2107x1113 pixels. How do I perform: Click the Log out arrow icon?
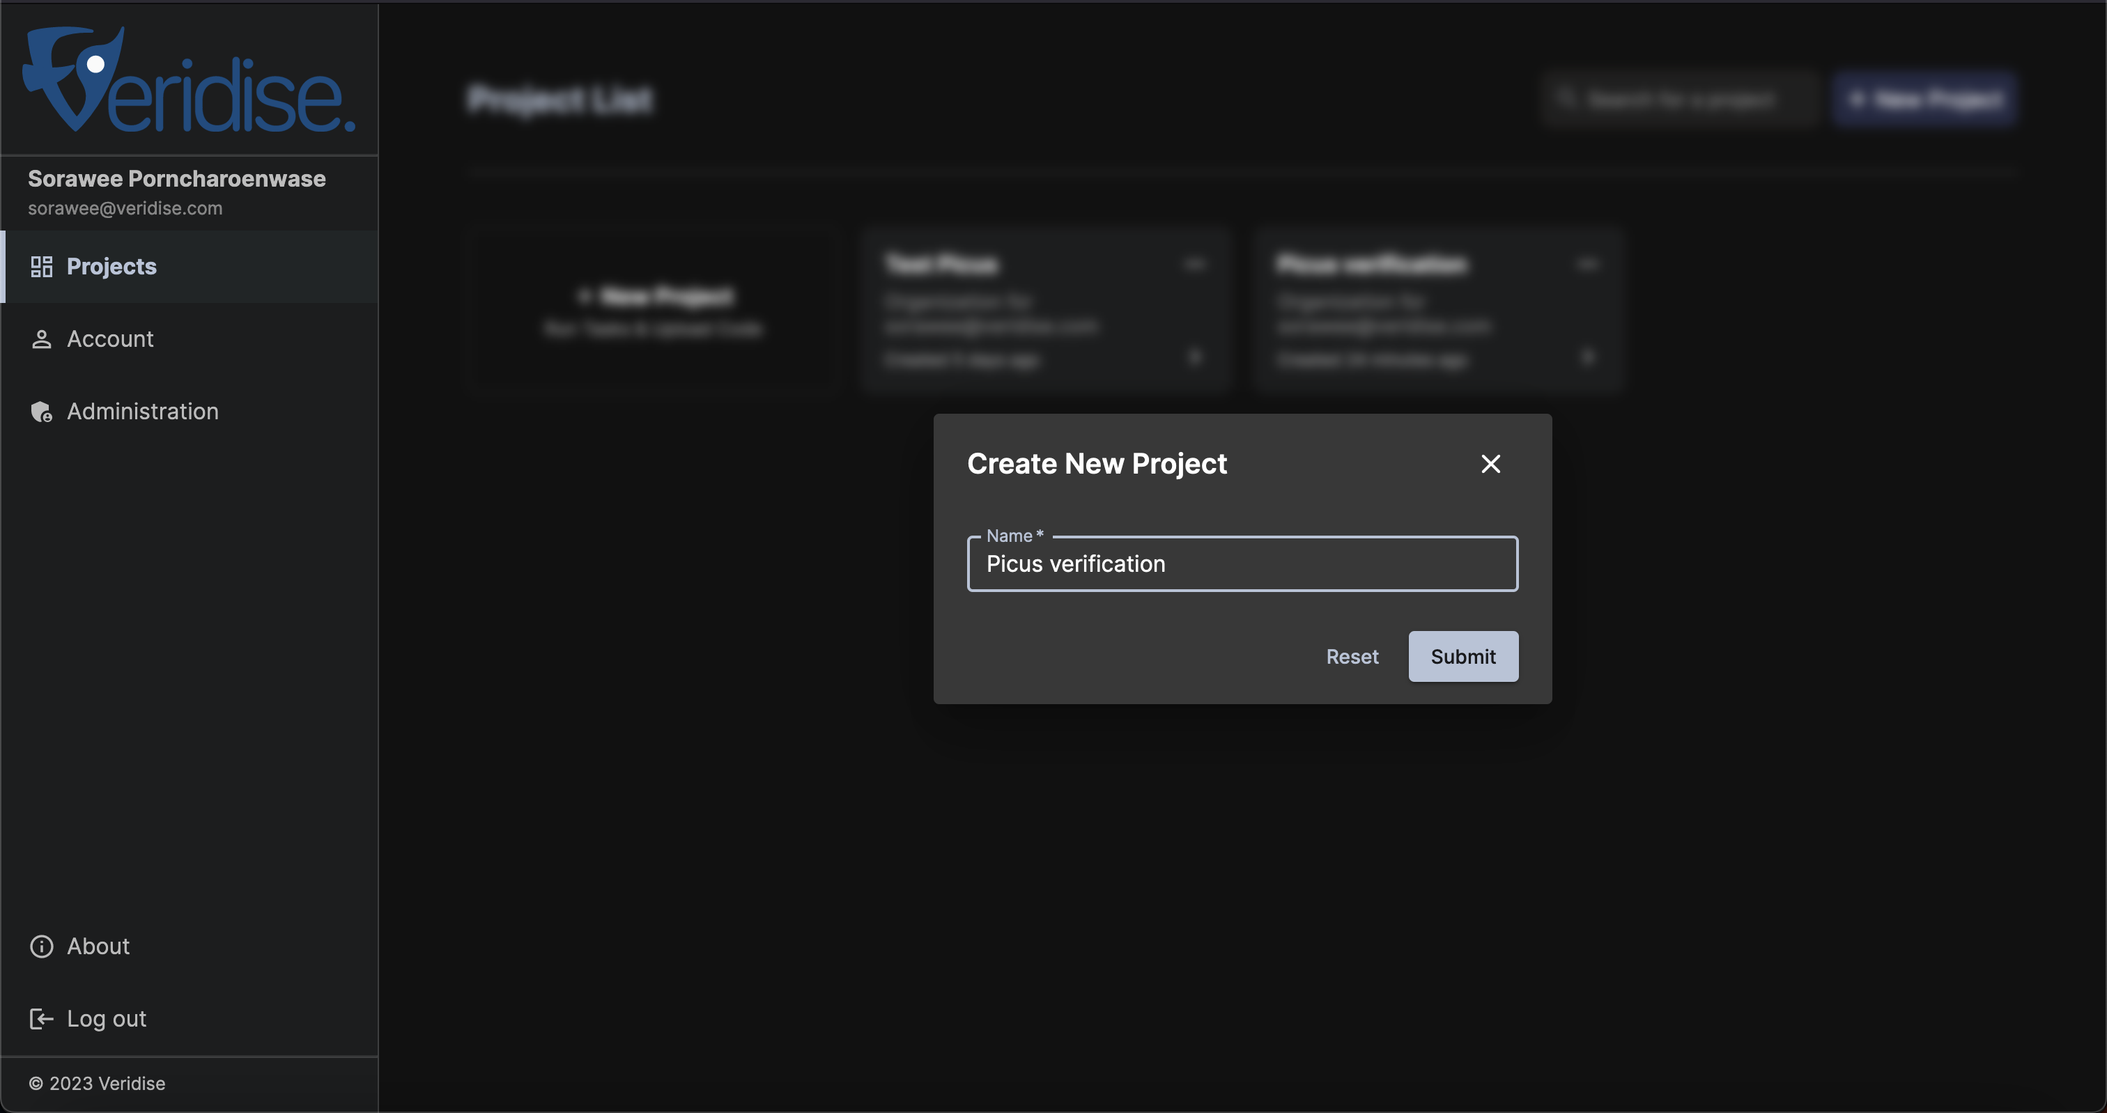click(x=41, y=1019)
